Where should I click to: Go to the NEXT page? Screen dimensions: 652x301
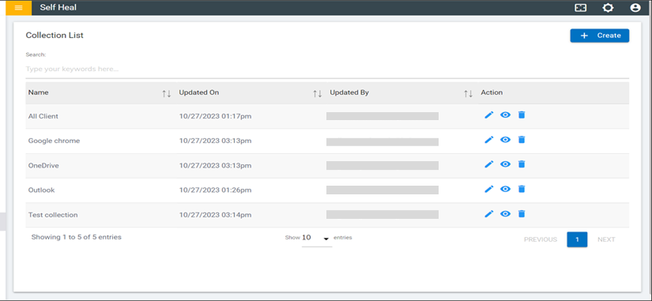(606, 239)
